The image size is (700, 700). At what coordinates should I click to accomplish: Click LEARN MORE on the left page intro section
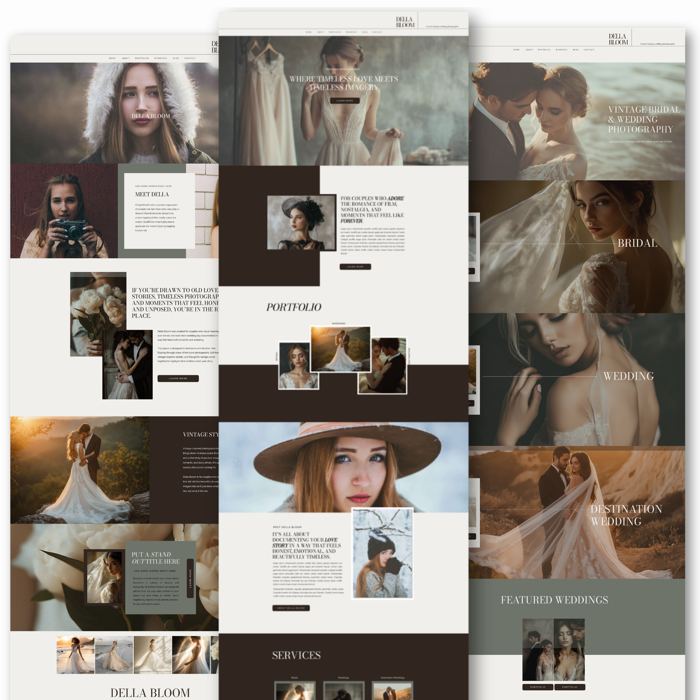point(178,378)
